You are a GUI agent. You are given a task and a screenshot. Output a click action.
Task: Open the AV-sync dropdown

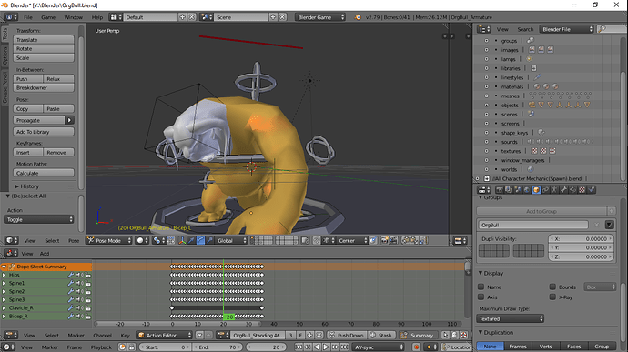tap(378, 347)
